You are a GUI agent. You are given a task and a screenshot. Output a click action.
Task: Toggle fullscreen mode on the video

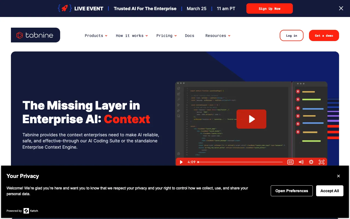tap(322, 162)
